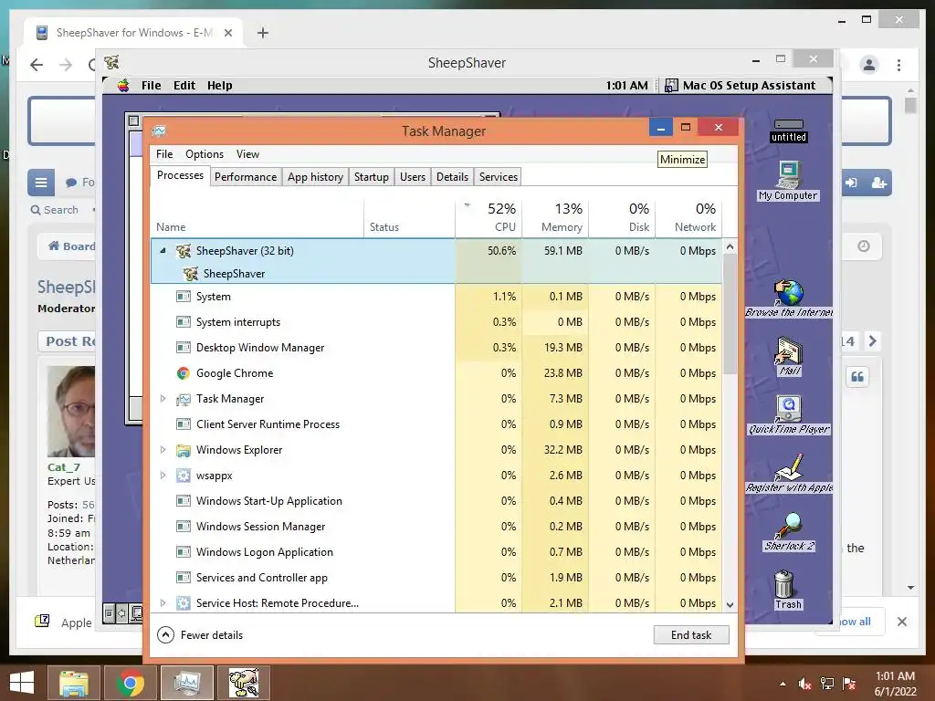Close Chrome downloads bar

(901, 622)
